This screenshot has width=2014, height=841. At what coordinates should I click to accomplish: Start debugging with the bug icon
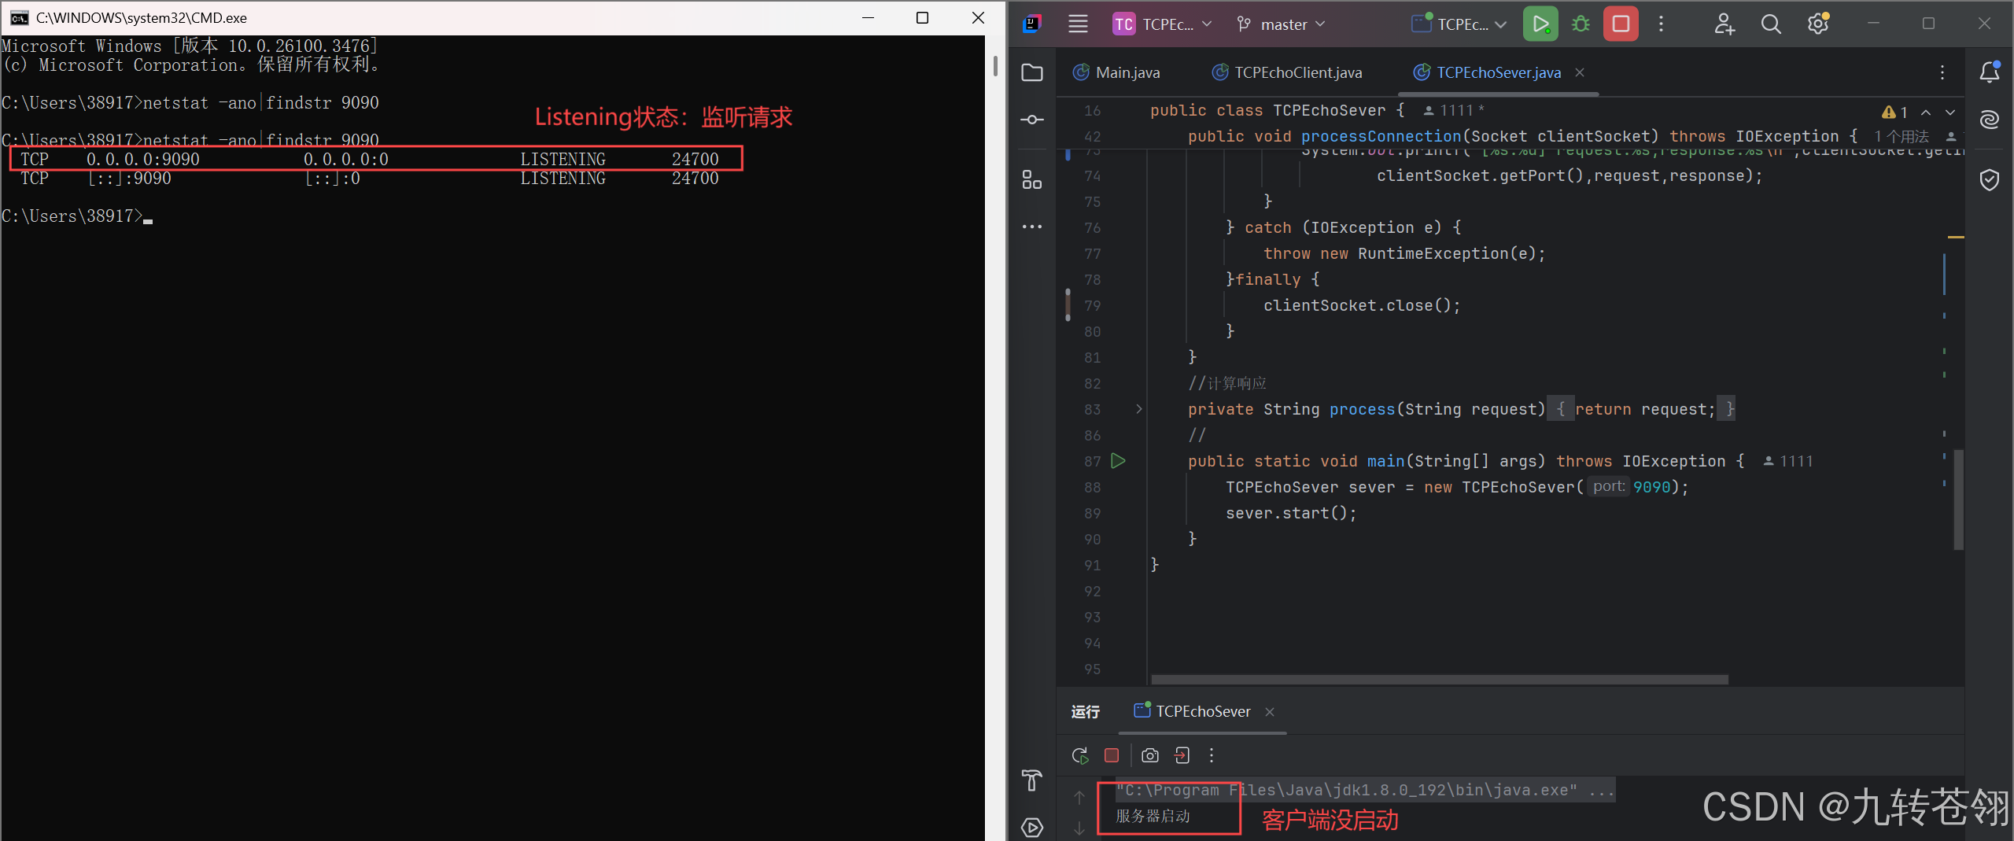(1581, 24)
